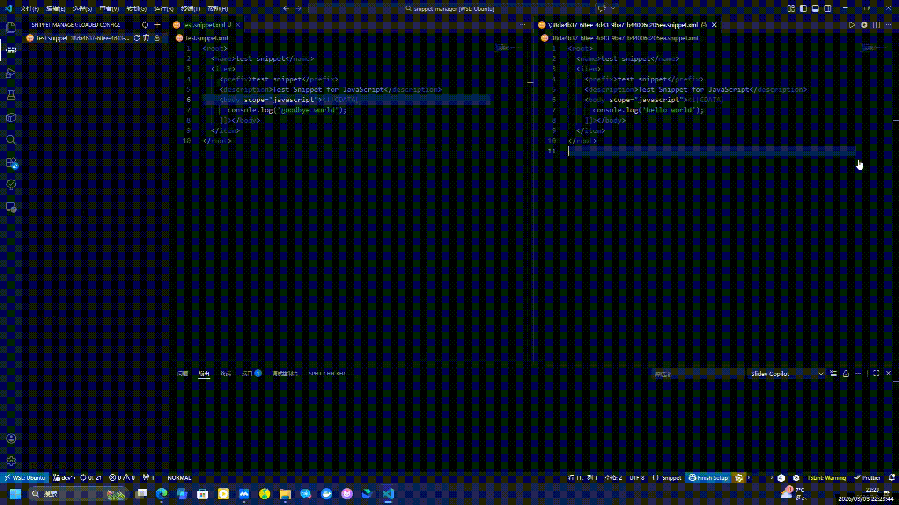Open the Testing flask view
The image size is (899, 505).
click(11, 95)
